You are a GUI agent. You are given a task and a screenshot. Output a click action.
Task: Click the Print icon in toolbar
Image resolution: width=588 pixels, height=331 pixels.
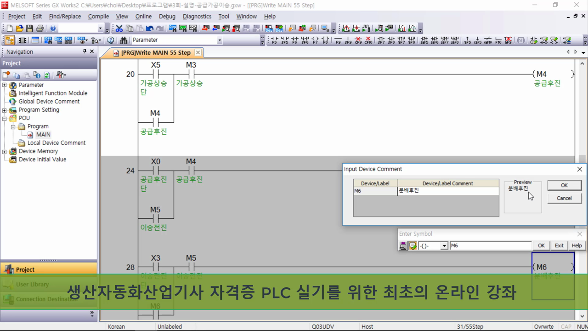40,29
